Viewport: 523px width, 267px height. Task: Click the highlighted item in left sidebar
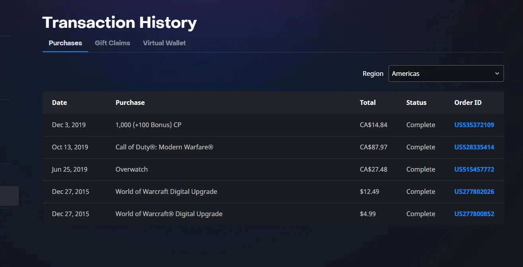(9, 196)
